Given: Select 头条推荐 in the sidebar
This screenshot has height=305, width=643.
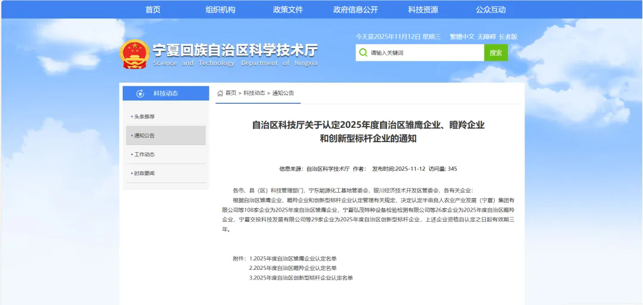Looking at the screenshot, I should (144, 117).
